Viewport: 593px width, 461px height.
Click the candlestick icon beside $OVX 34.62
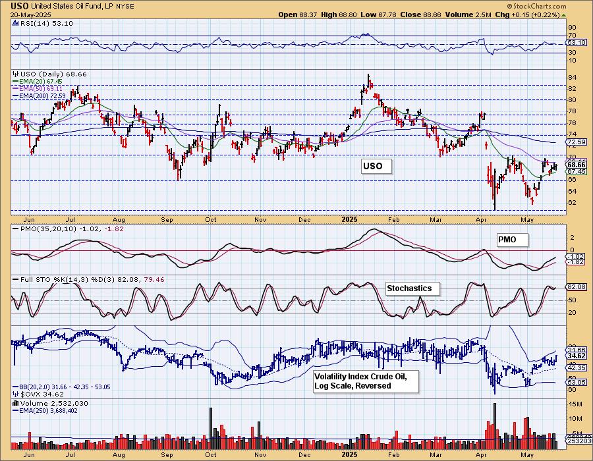coord(16,394)
